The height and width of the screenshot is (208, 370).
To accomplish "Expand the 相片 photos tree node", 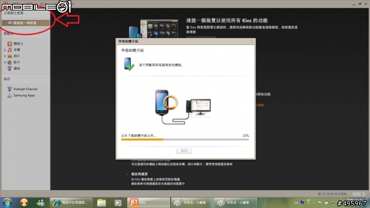I will (5, 56).
